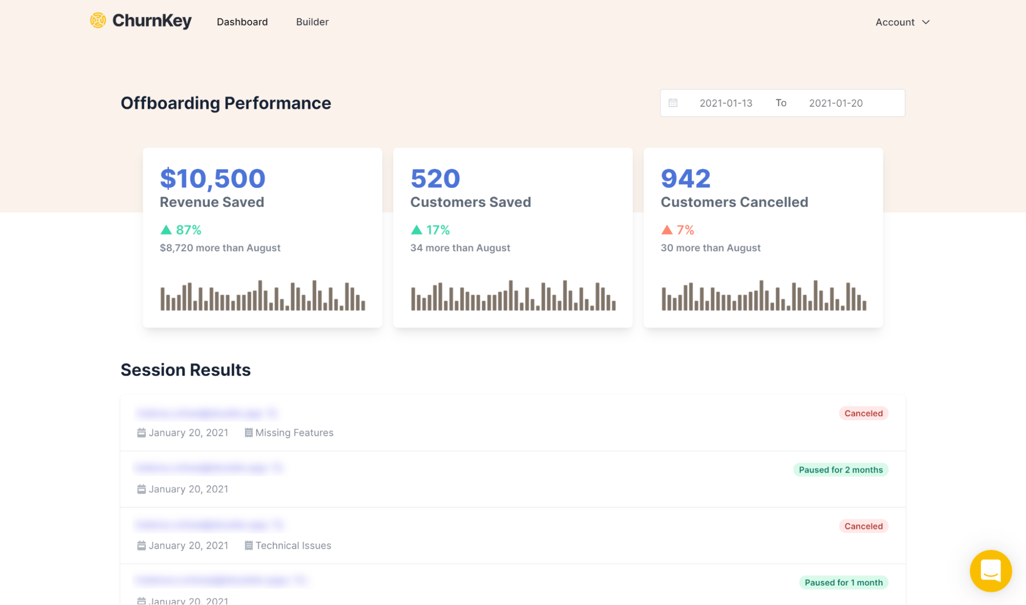
Task: Click the Account menu chevron arrow
Action: click(926, 22)
